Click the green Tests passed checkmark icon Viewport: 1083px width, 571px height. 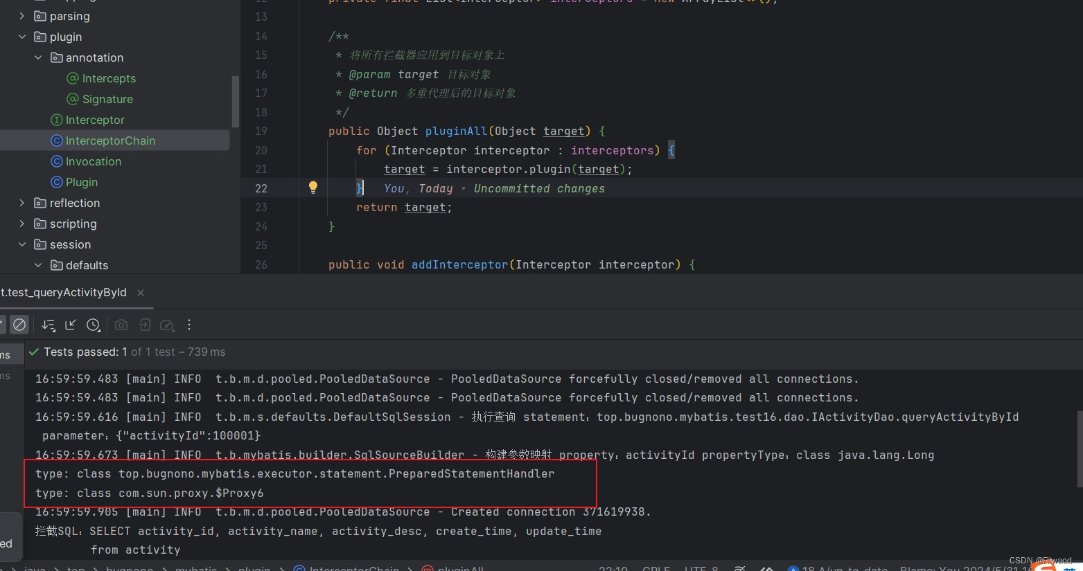coord(33,352)
